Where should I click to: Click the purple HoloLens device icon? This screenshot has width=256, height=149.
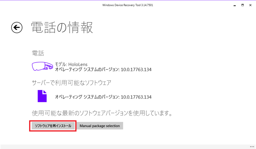click(x=42, y=66)
